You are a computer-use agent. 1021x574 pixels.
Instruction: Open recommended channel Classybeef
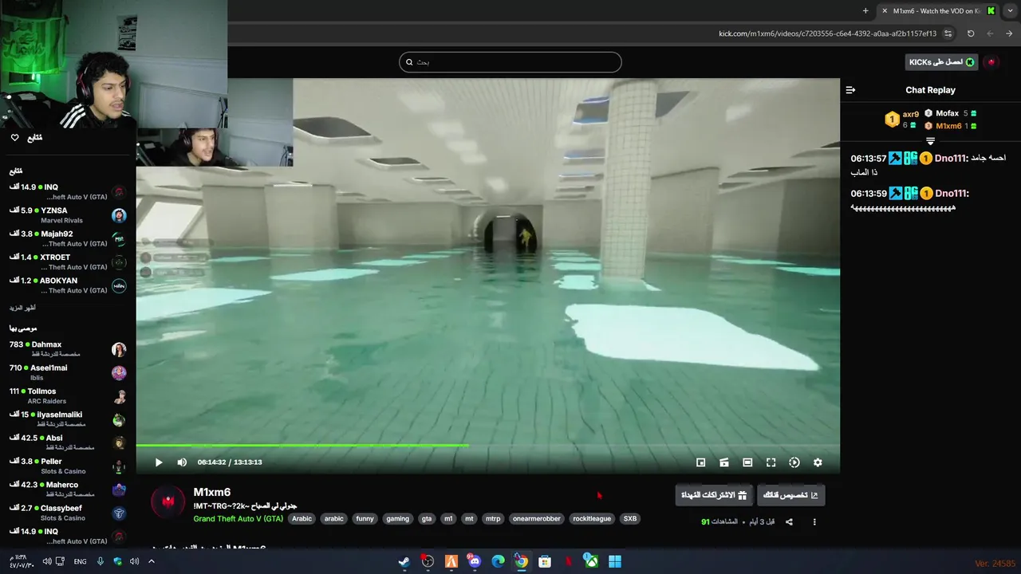68,513
